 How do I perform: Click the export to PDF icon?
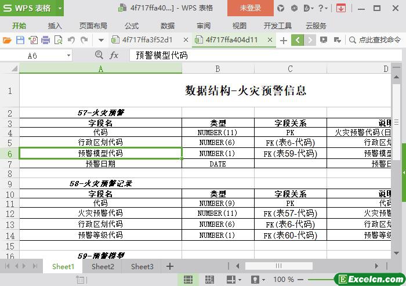click(33, 40)
